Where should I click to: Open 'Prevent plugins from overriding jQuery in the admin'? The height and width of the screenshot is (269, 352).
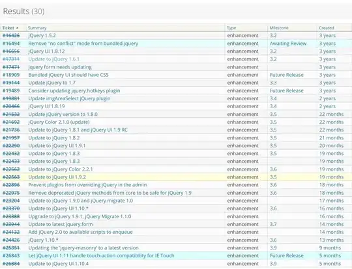[x=87, y=185]
